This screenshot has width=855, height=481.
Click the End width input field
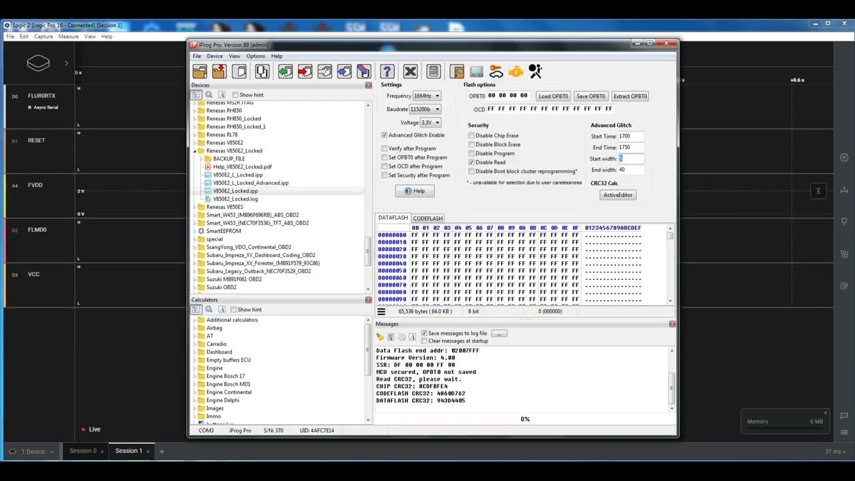[x=631, y=170]
